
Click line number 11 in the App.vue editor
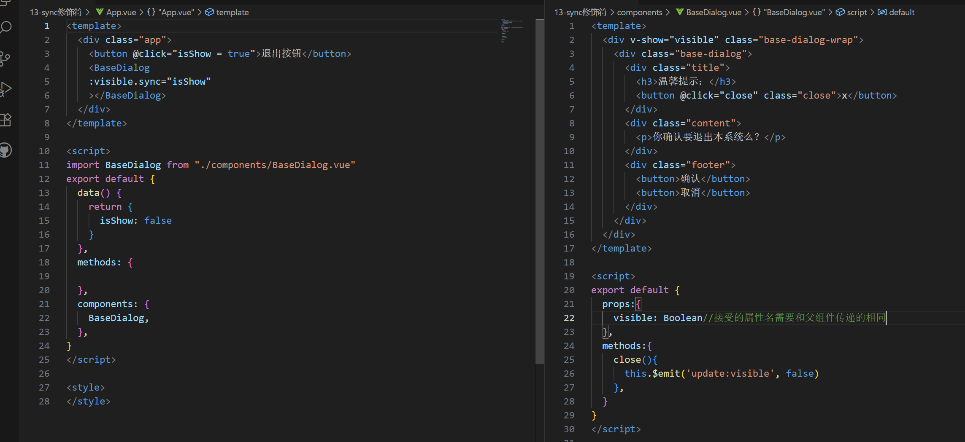[44, 165]
